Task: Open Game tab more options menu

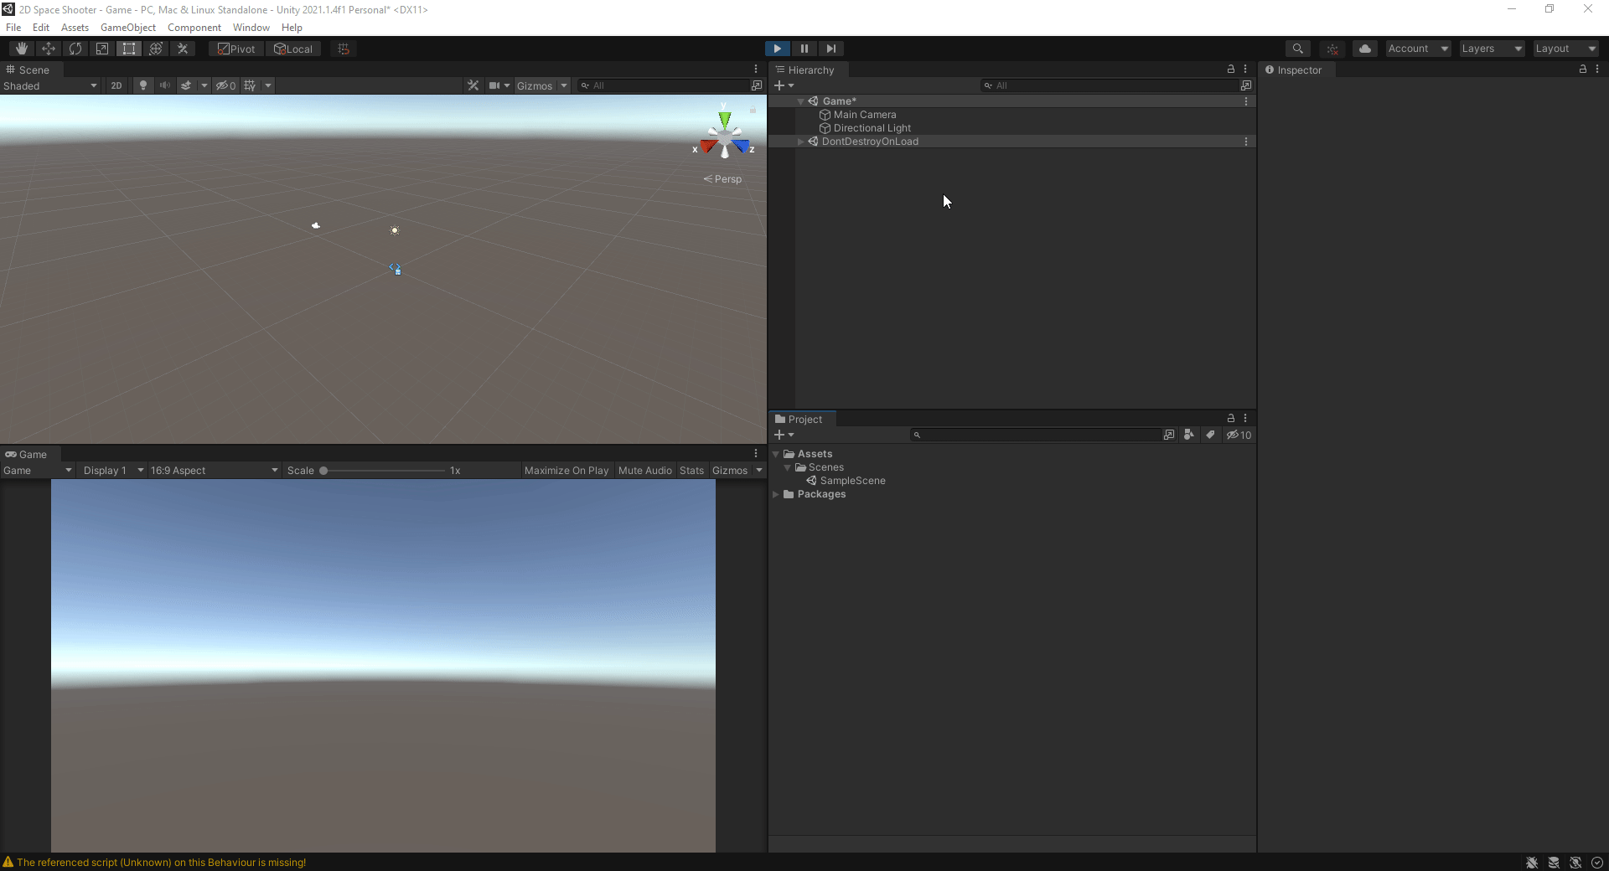Action: click(756, 454)
